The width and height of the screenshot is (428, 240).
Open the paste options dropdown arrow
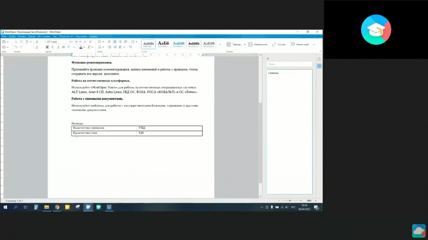(31, 41)
